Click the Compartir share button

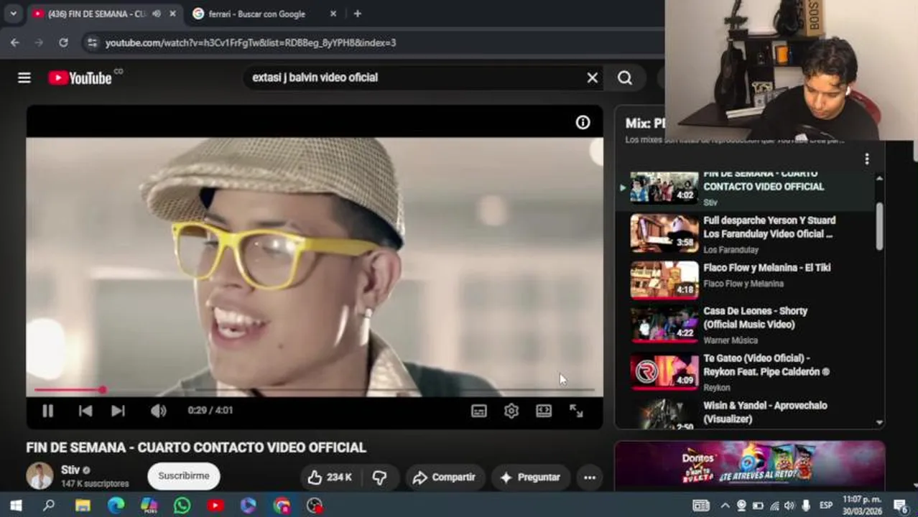tap(445, 478)
